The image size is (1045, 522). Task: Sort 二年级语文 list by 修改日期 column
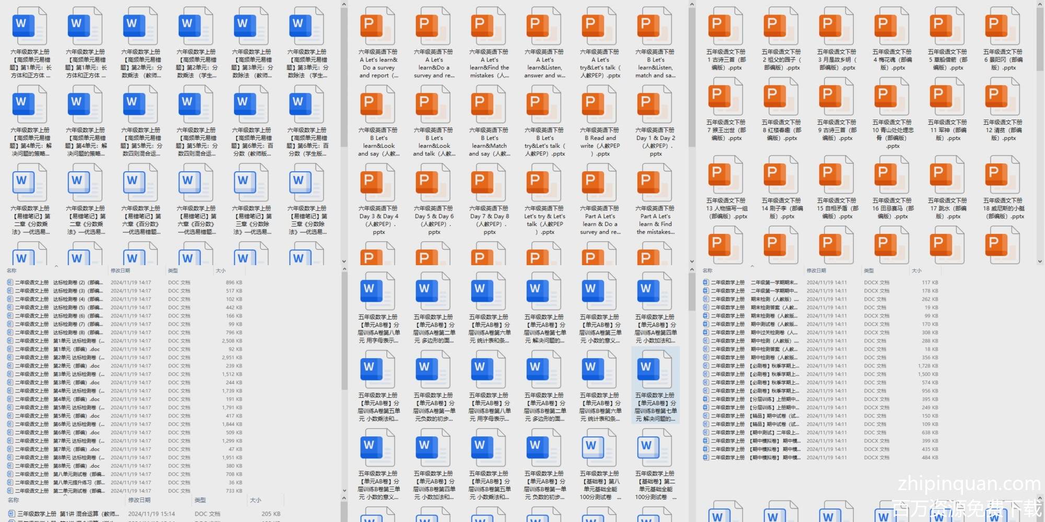120,270
